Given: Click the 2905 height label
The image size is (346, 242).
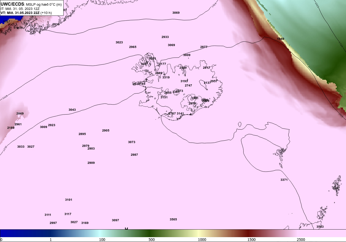Looking at the screenshot, I should [x=106, y=130].
